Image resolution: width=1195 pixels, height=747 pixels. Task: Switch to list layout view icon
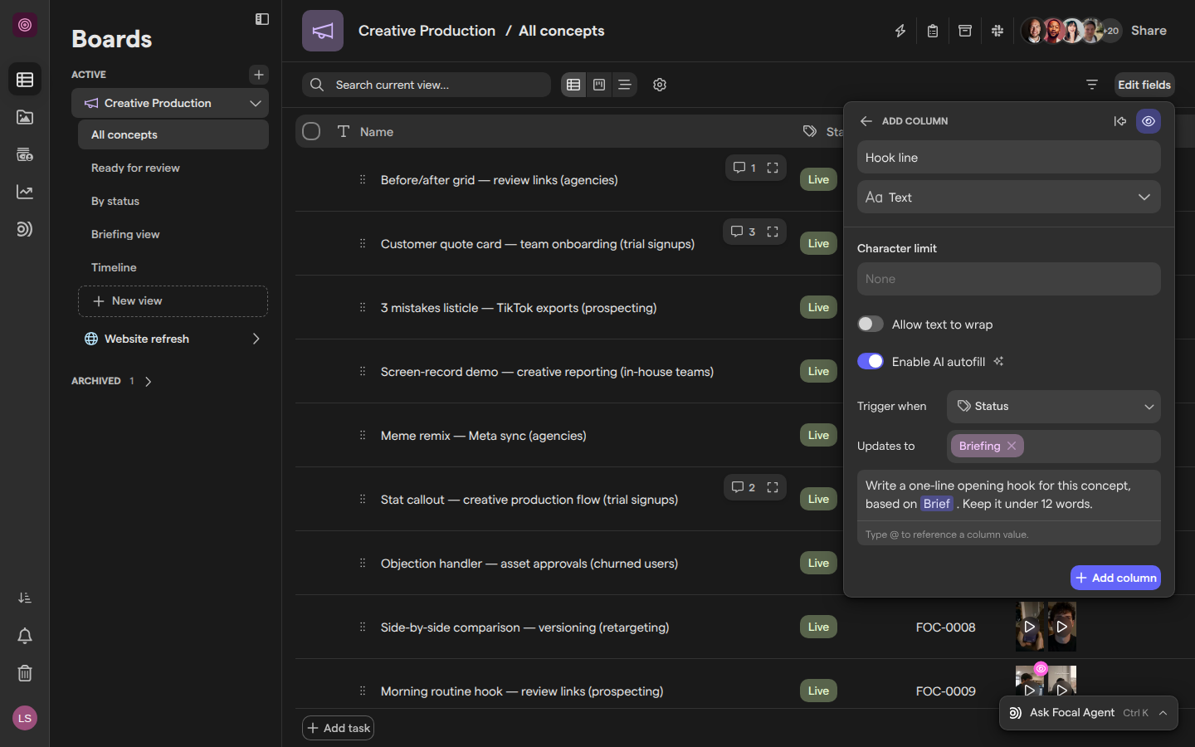pyautogui.click(x=625, y=85)
